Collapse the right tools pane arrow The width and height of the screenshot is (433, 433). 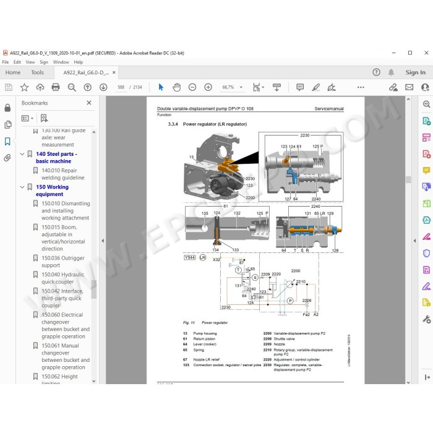point(414,241)
